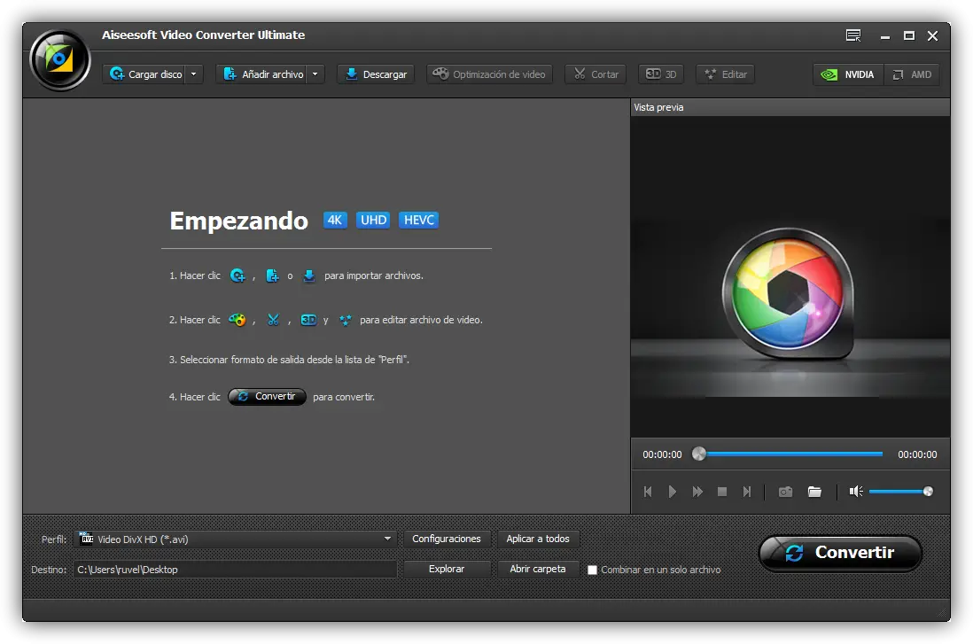Image resolution: width=973 pixels, height=644 pixels.
Task: Open the Añadir archivo dropdown arrow
Action: [x=315, y=74]
